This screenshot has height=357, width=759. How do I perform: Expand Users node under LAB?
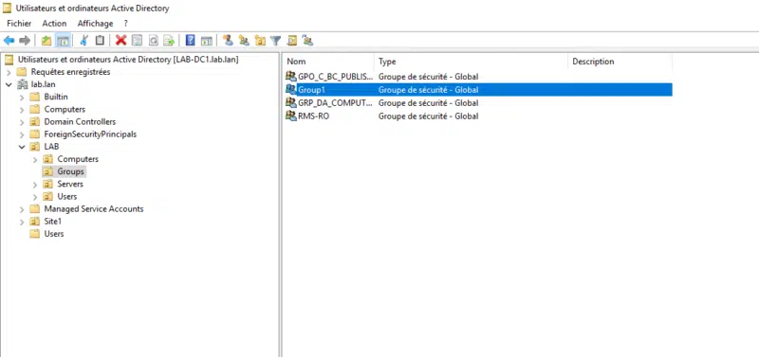(35, 197)
